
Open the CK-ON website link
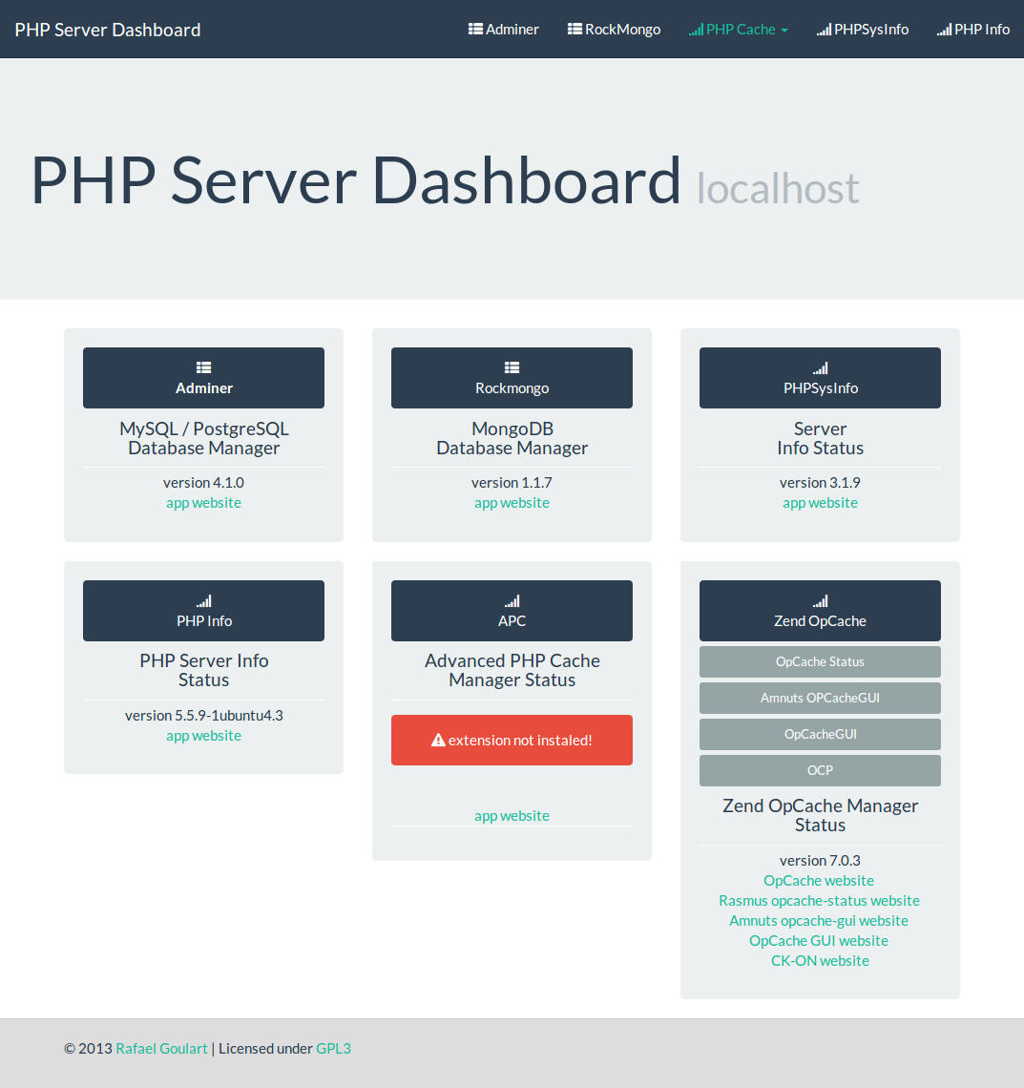(x=820, y=961)
